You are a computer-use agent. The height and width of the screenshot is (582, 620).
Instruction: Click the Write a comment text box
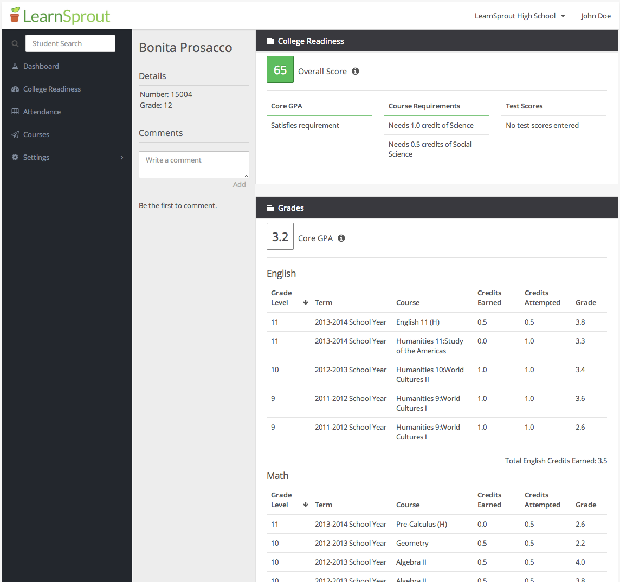point(193,164)
